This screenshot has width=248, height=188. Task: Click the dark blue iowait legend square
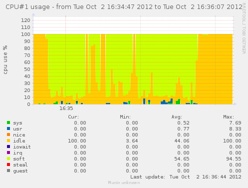[x=8, y=146]
